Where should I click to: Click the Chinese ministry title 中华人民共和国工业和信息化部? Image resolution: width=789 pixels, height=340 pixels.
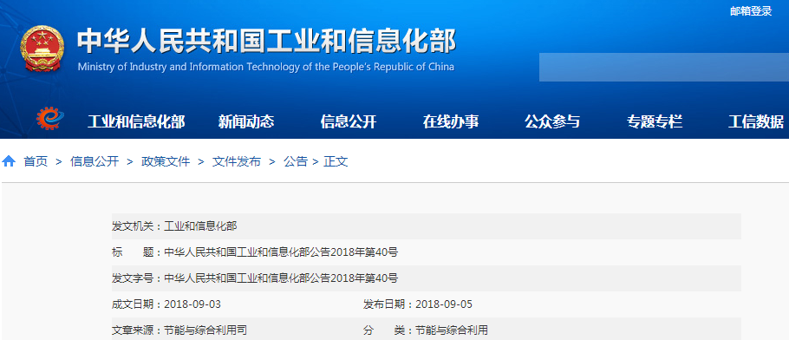coord(267,42)
